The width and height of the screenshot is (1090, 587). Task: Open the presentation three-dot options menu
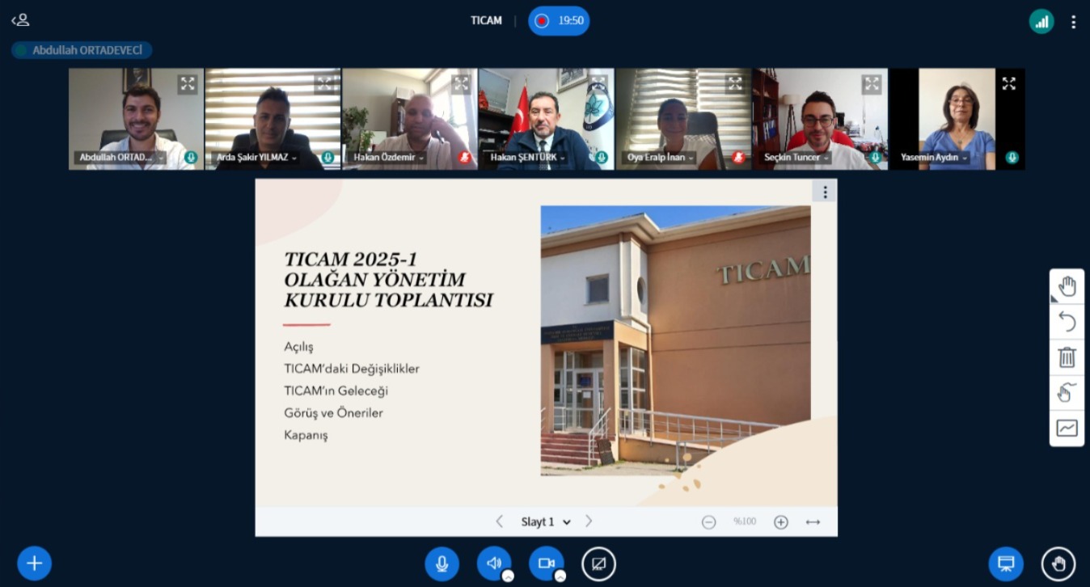coord(825,192)
